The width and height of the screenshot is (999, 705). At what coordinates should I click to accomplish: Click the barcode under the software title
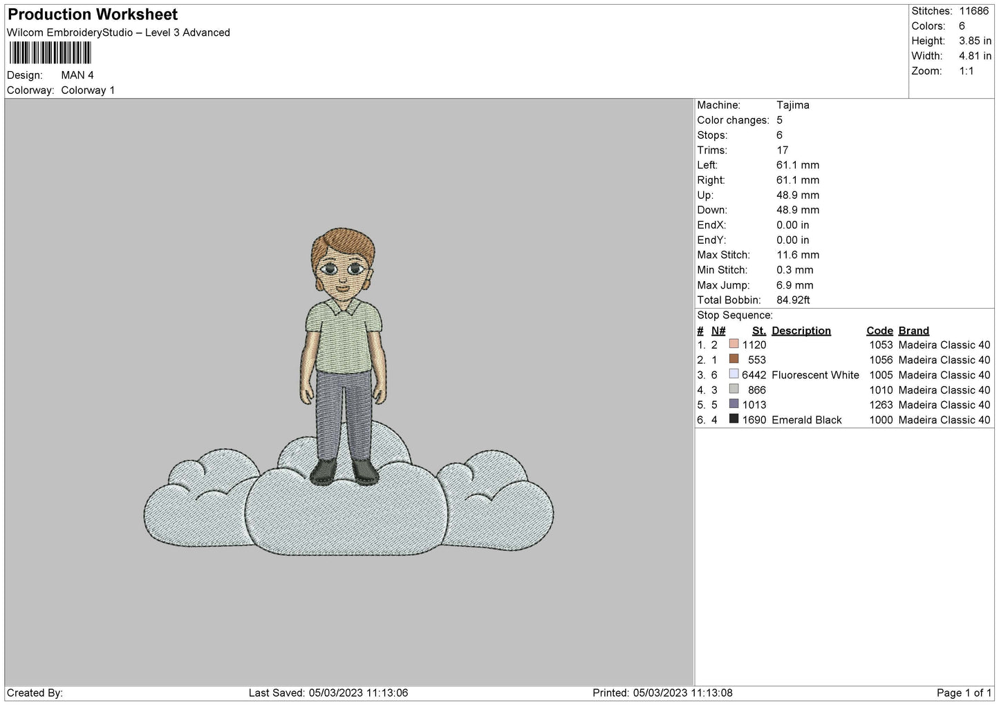[50, 53]
